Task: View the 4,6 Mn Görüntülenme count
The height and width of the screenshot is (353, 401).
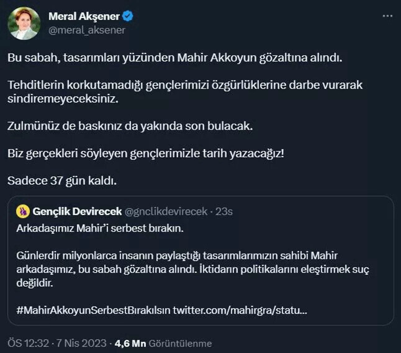Action: pos(163,343)
